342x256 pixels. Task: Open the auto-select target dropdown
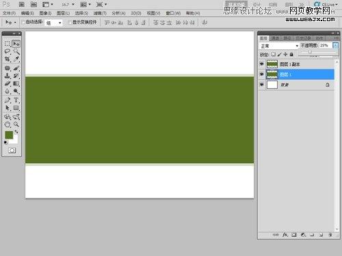pos(54,23)
